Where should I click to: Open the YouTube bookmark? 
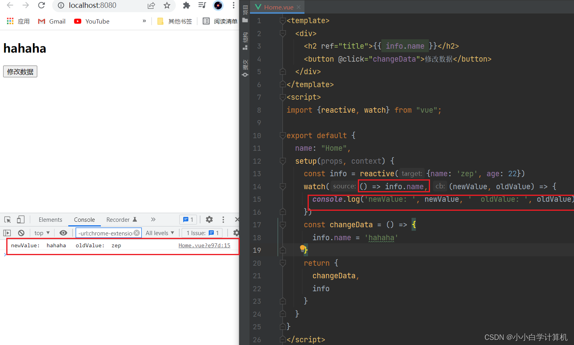(92, 21)
